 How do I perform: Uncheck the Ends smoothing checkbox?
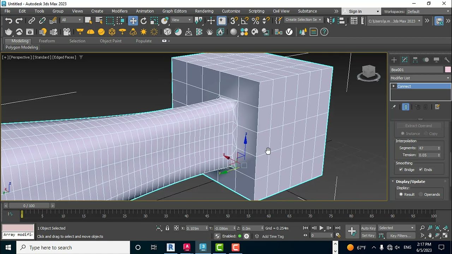(x=421, y=170)
